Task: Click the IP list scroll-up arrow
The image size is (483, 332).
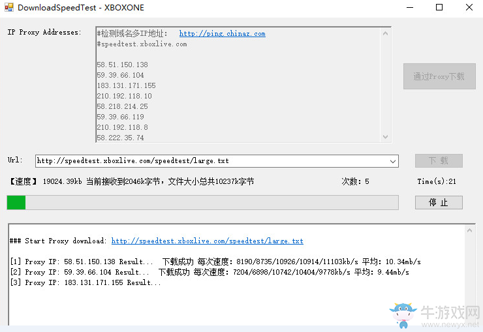Action: click(x=385, y=33)
